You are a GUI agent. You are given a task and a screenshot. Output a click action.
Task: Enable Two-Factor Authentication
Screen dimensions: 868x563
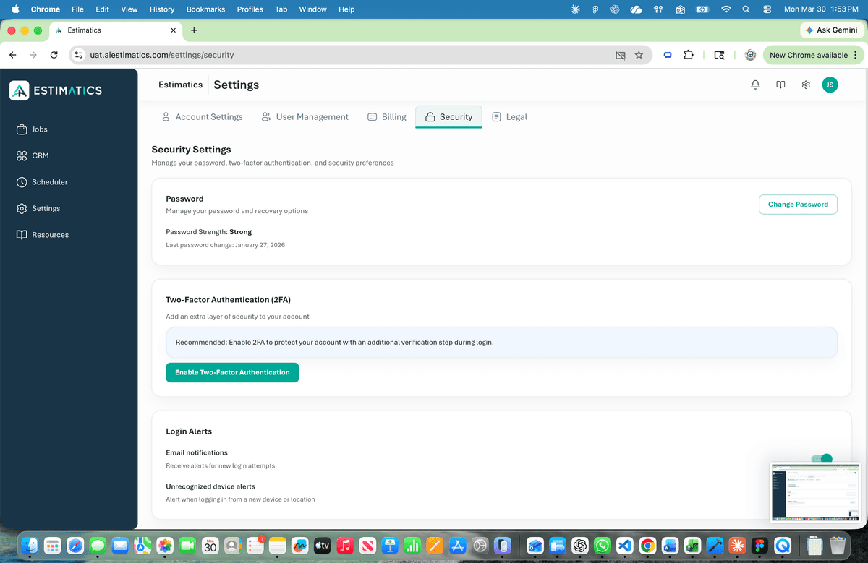[232, 372]
